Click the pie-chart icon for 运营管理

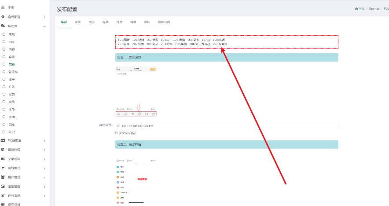(x=3, y=149)
